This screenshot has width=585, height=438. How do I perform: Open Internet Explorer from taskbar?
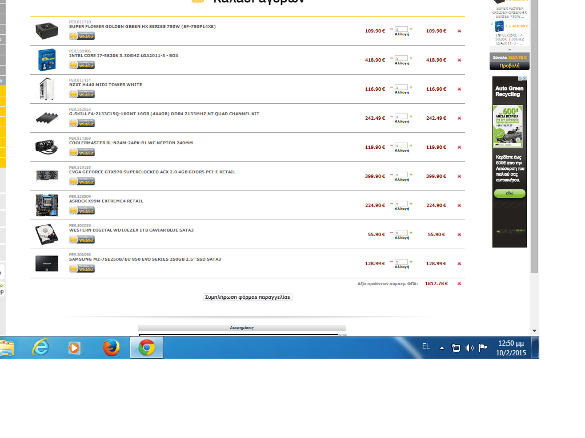coord(41,347)
